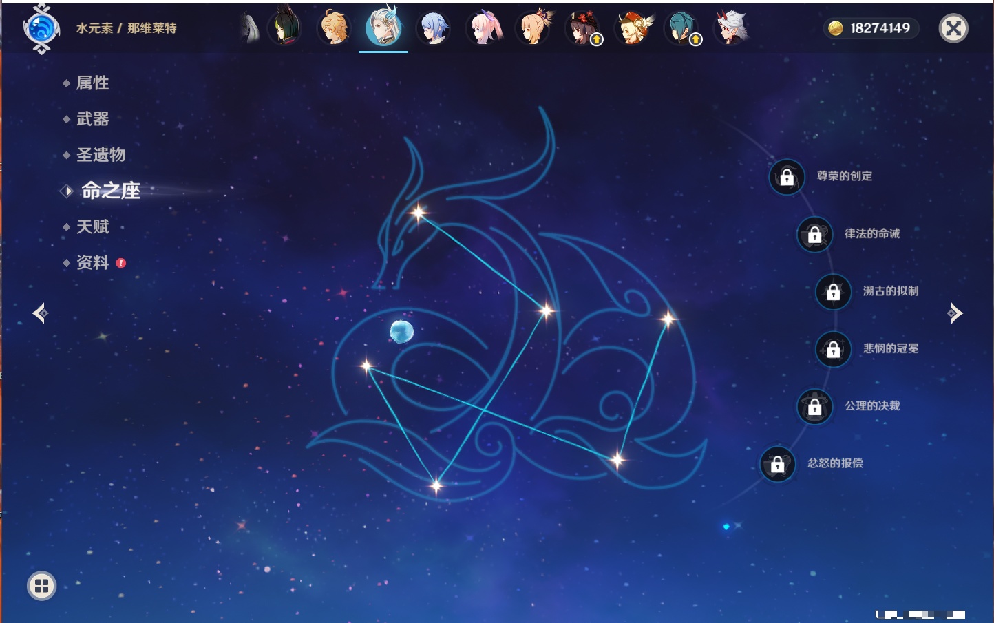Click the lock icon for 律法的命诫
994x623 pixels.
pyautogui.click(x=814, y=234)
